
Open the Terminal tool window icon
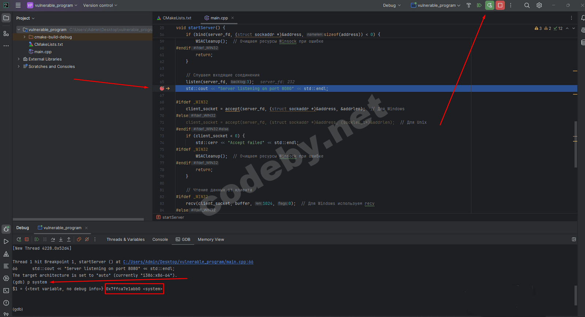6,291
